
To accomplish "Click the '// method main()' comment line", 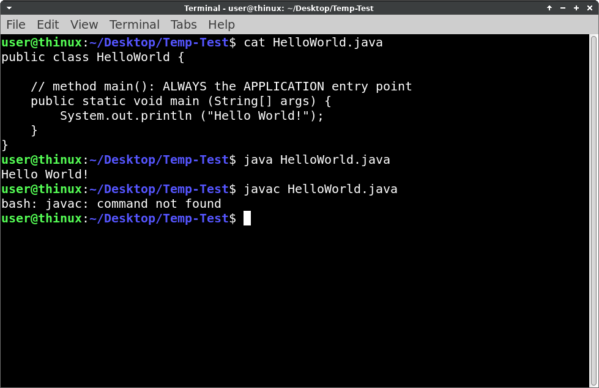I will click(x=221, y=87).
